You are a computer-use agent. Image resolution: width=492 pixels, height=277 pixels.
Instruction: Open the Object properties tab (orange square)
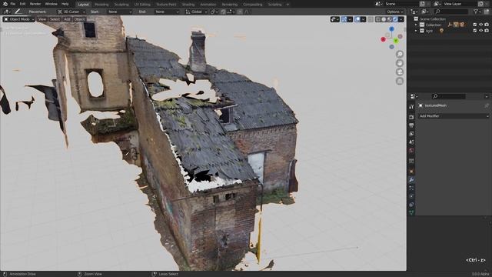point(411,172)
